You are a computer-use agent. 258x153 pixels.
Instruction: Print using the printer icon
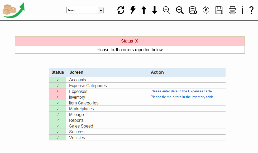point(232,10)
